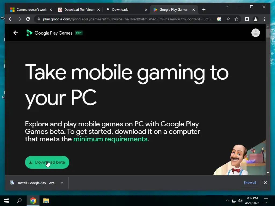Image resolution: width=275 pixels, height=206 pixels.
Task: Reload the page with the refresh icon
Action: point(28,19)
